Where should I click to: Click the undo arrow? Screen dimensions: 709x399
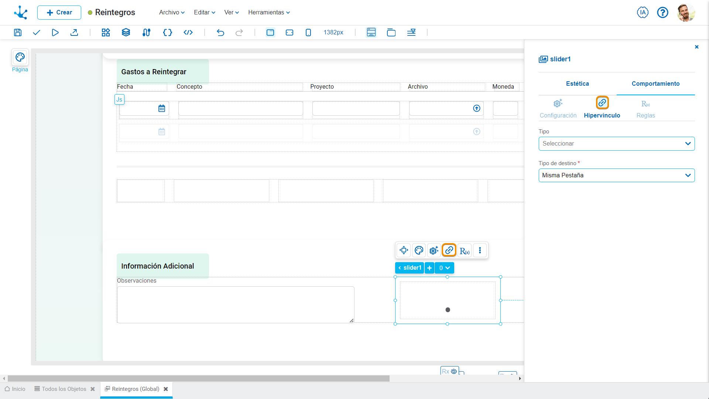tap(220, 33)
